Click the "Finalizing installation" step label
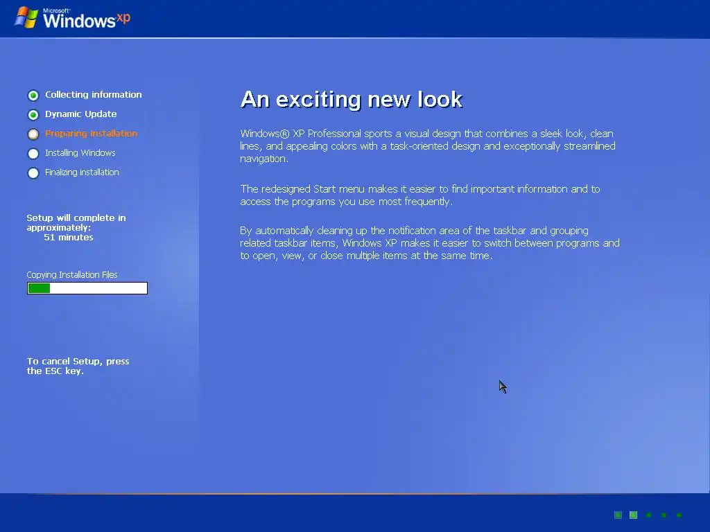710x532 pixels. pyautogui.click(x=82, y=172)
